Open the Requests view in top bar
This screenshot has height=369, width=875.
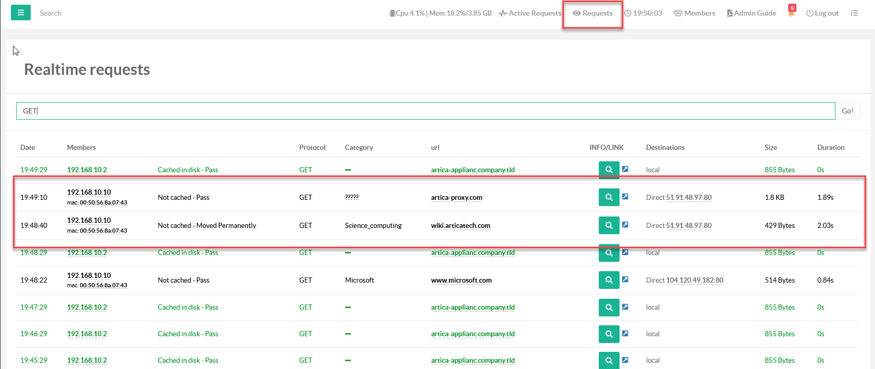click(x=593, y=13)
